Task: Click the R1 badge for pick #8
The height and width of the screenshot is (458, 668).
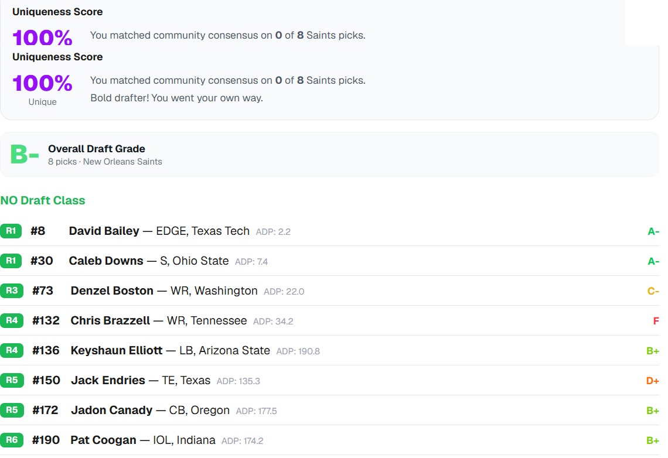Action: pyautogui.click(x=11, y=231)
